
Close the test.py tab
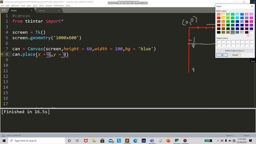coord(32,10)
